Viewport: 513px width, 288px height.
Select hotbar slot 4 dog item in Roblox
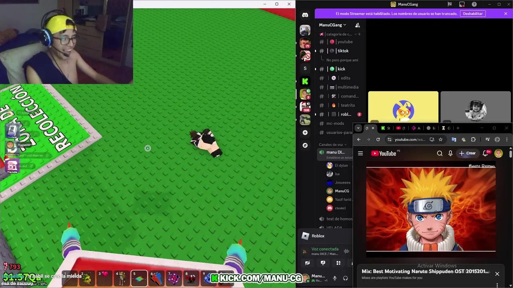pyautogui.click(x=121, y=278)
